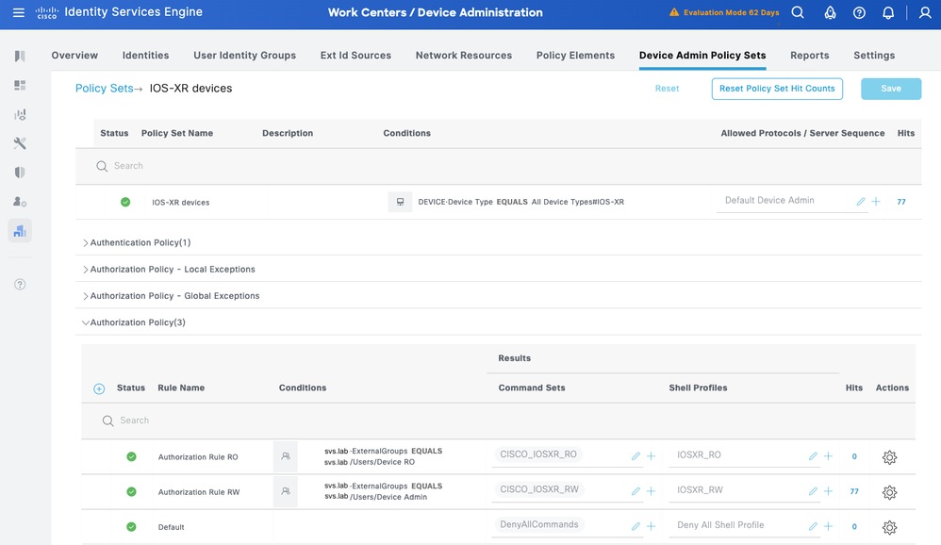Toggle status of the Default authorization rule
Screen dimensions: 941x545
click(131, 527)
